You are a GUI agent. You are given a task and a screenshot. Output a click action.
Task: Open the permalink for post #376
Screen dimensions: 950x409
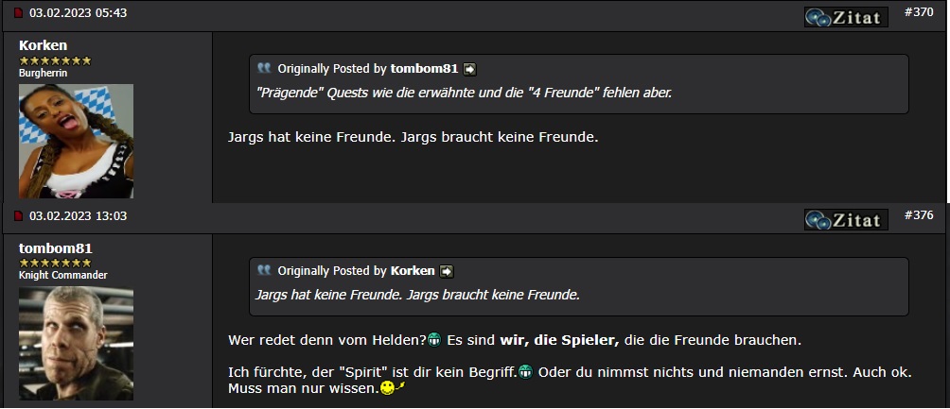click(918, 215)
